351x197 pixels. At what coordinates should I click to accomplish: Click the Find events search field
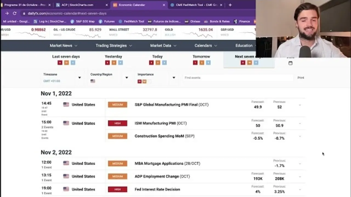pos(238,78)
